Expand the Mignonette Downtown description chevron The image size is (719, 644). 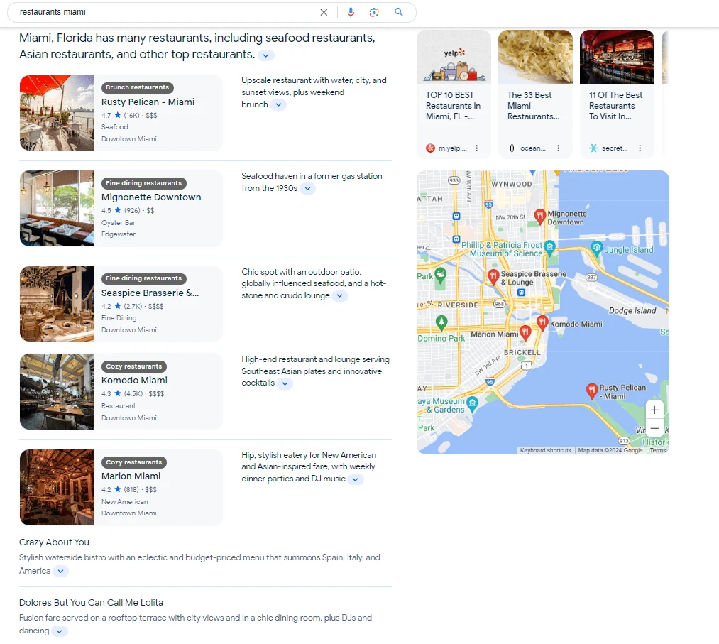(307, 189)
